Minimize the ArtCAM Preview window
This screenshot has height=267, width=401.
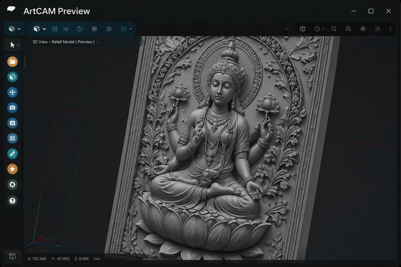(x=354, y=11)
